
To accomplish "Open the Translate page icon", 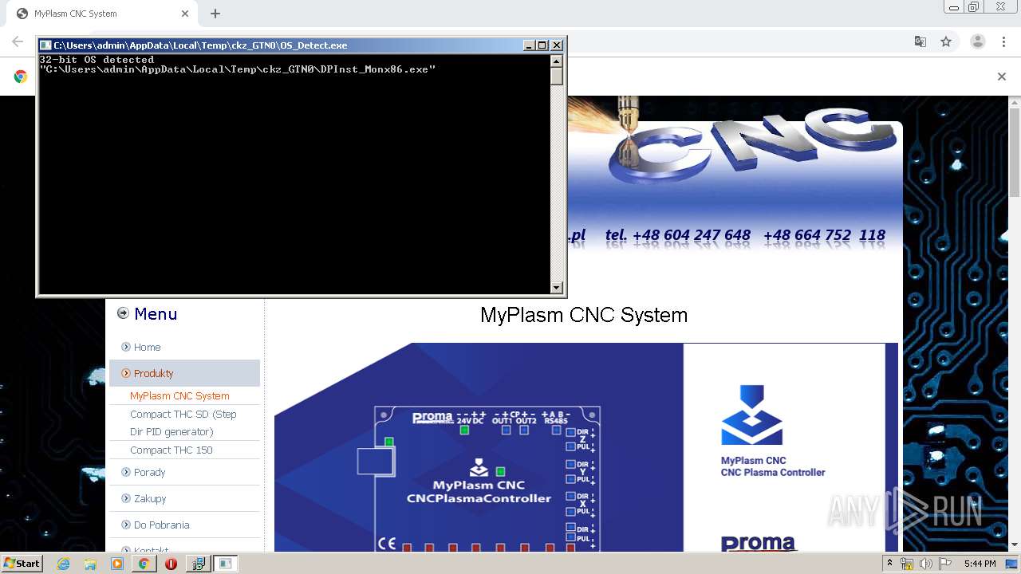I will tap(920, 41).
